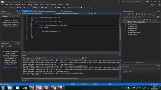Open the Any CPU platform dropdown

(47, 7)
